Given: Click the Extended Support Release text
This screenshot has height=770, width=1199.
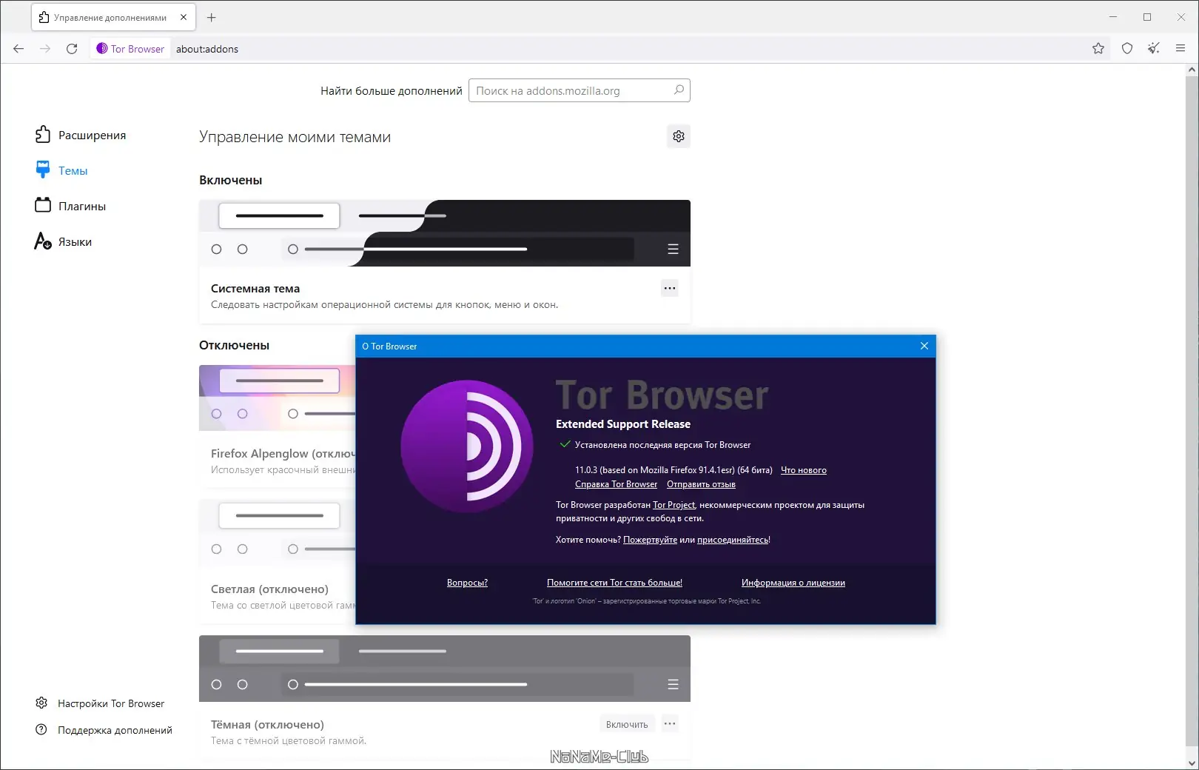Looking at the screenshot, I should point(623,424).
